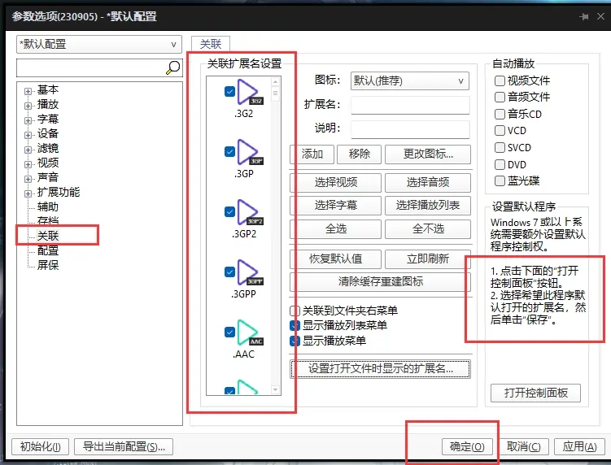
Task: Open the 默认配置 profile dropdown
Action: pyautogui.click(x=99, y=45)
